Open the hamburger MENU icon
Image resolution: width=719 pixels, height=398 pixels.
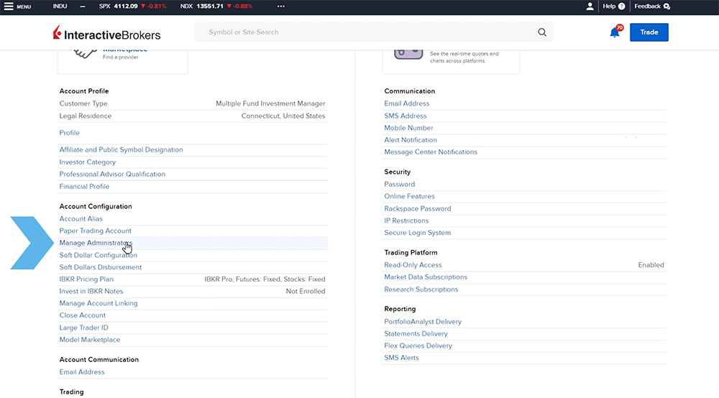point(9,6)
